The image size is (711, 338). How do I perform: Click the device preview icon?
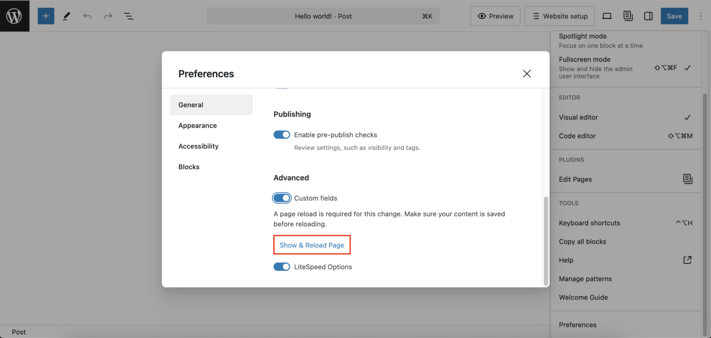point(607,16)
